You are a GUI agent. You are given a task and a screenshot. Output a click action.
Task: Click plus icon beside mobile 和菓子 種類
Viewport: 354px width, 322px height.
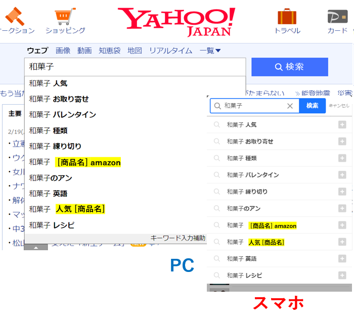[x=342, y=158]
